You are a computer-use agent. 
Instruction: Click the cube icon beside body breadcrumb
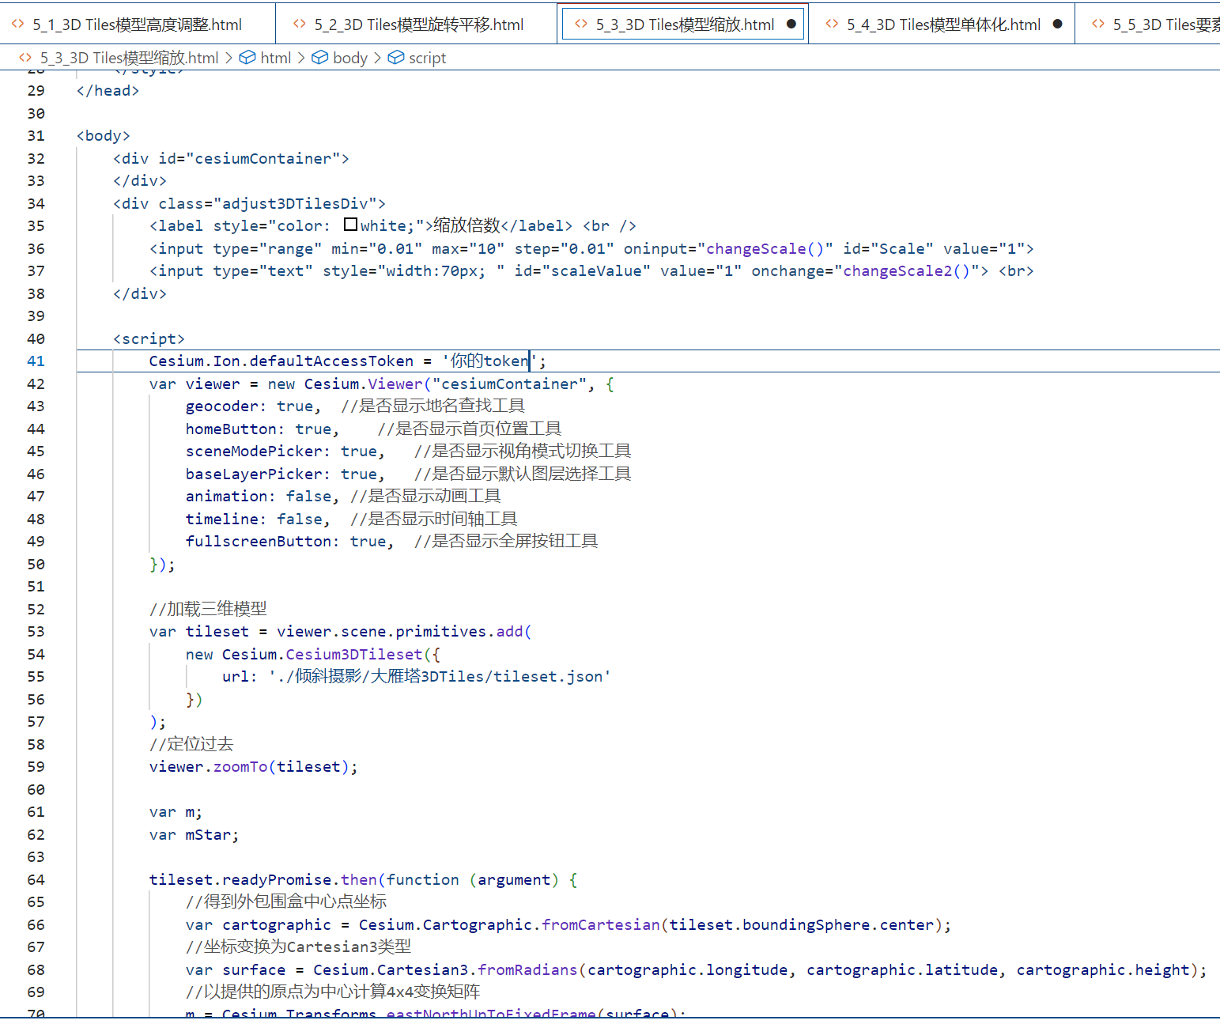pyautogui.click(x=320, y=58)
